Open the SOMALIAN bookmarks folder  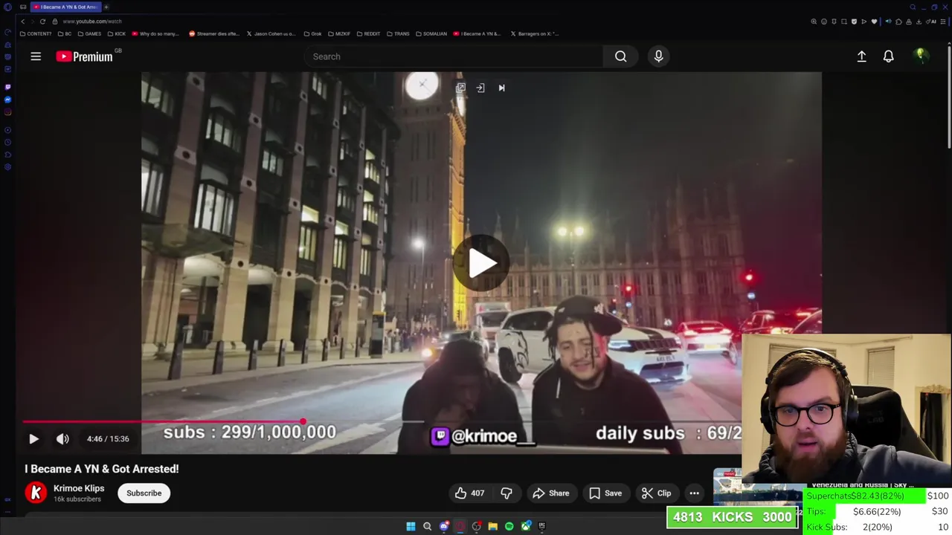click(x=431, y=33)
